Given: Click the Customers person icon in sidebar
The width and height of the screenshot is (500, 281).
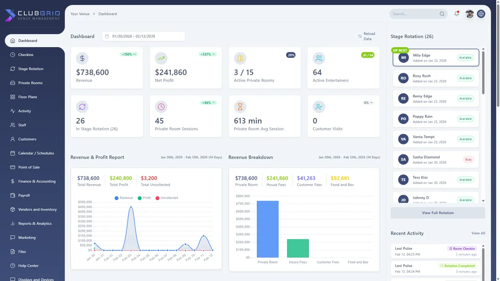Looking at the screenshot, I should [12, 139].
